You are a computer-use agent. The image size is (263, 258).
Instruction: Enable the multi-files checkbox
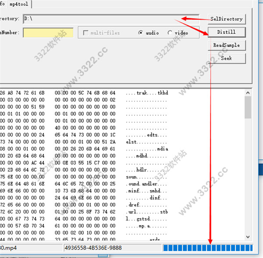[x=85, y=33]
